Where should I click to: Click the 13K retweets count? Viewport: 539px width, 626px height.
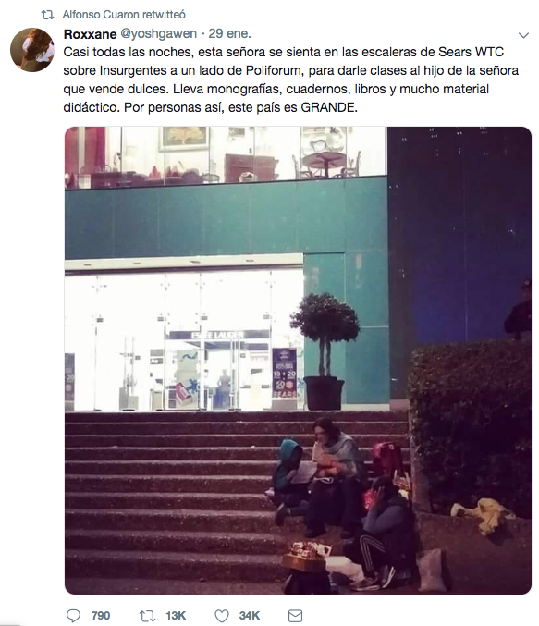tap(176, 616)
